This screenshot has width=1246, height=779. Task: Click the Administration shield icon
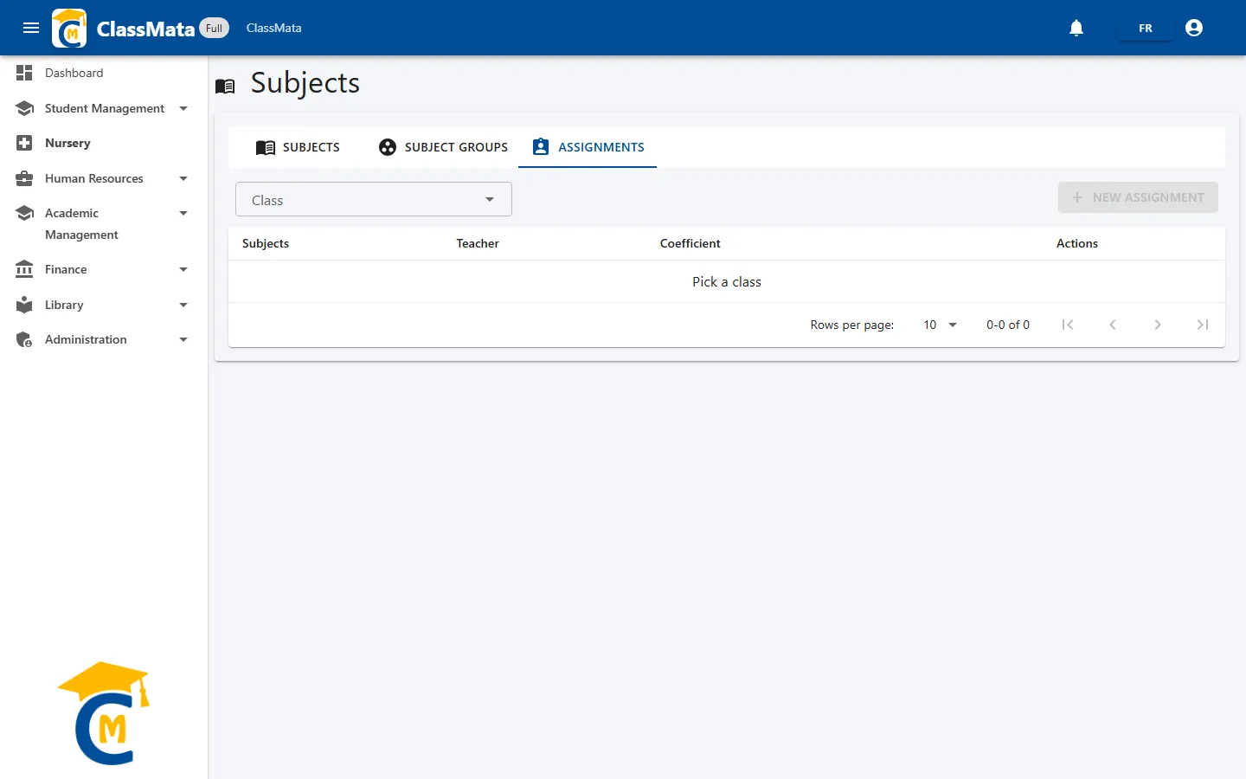click(24, 339)
